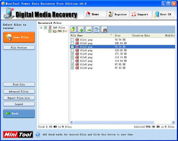
Task: Minimize the MiniTool Power Data Recovery window
Action: pyautogui.click(x=164, y=4)
